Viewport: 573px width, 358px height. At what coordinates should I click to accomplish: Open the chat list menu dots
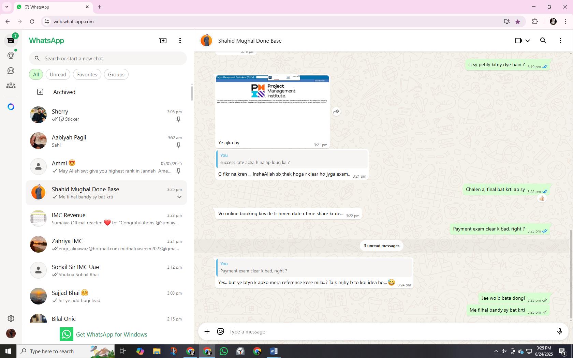click(180, 41)
